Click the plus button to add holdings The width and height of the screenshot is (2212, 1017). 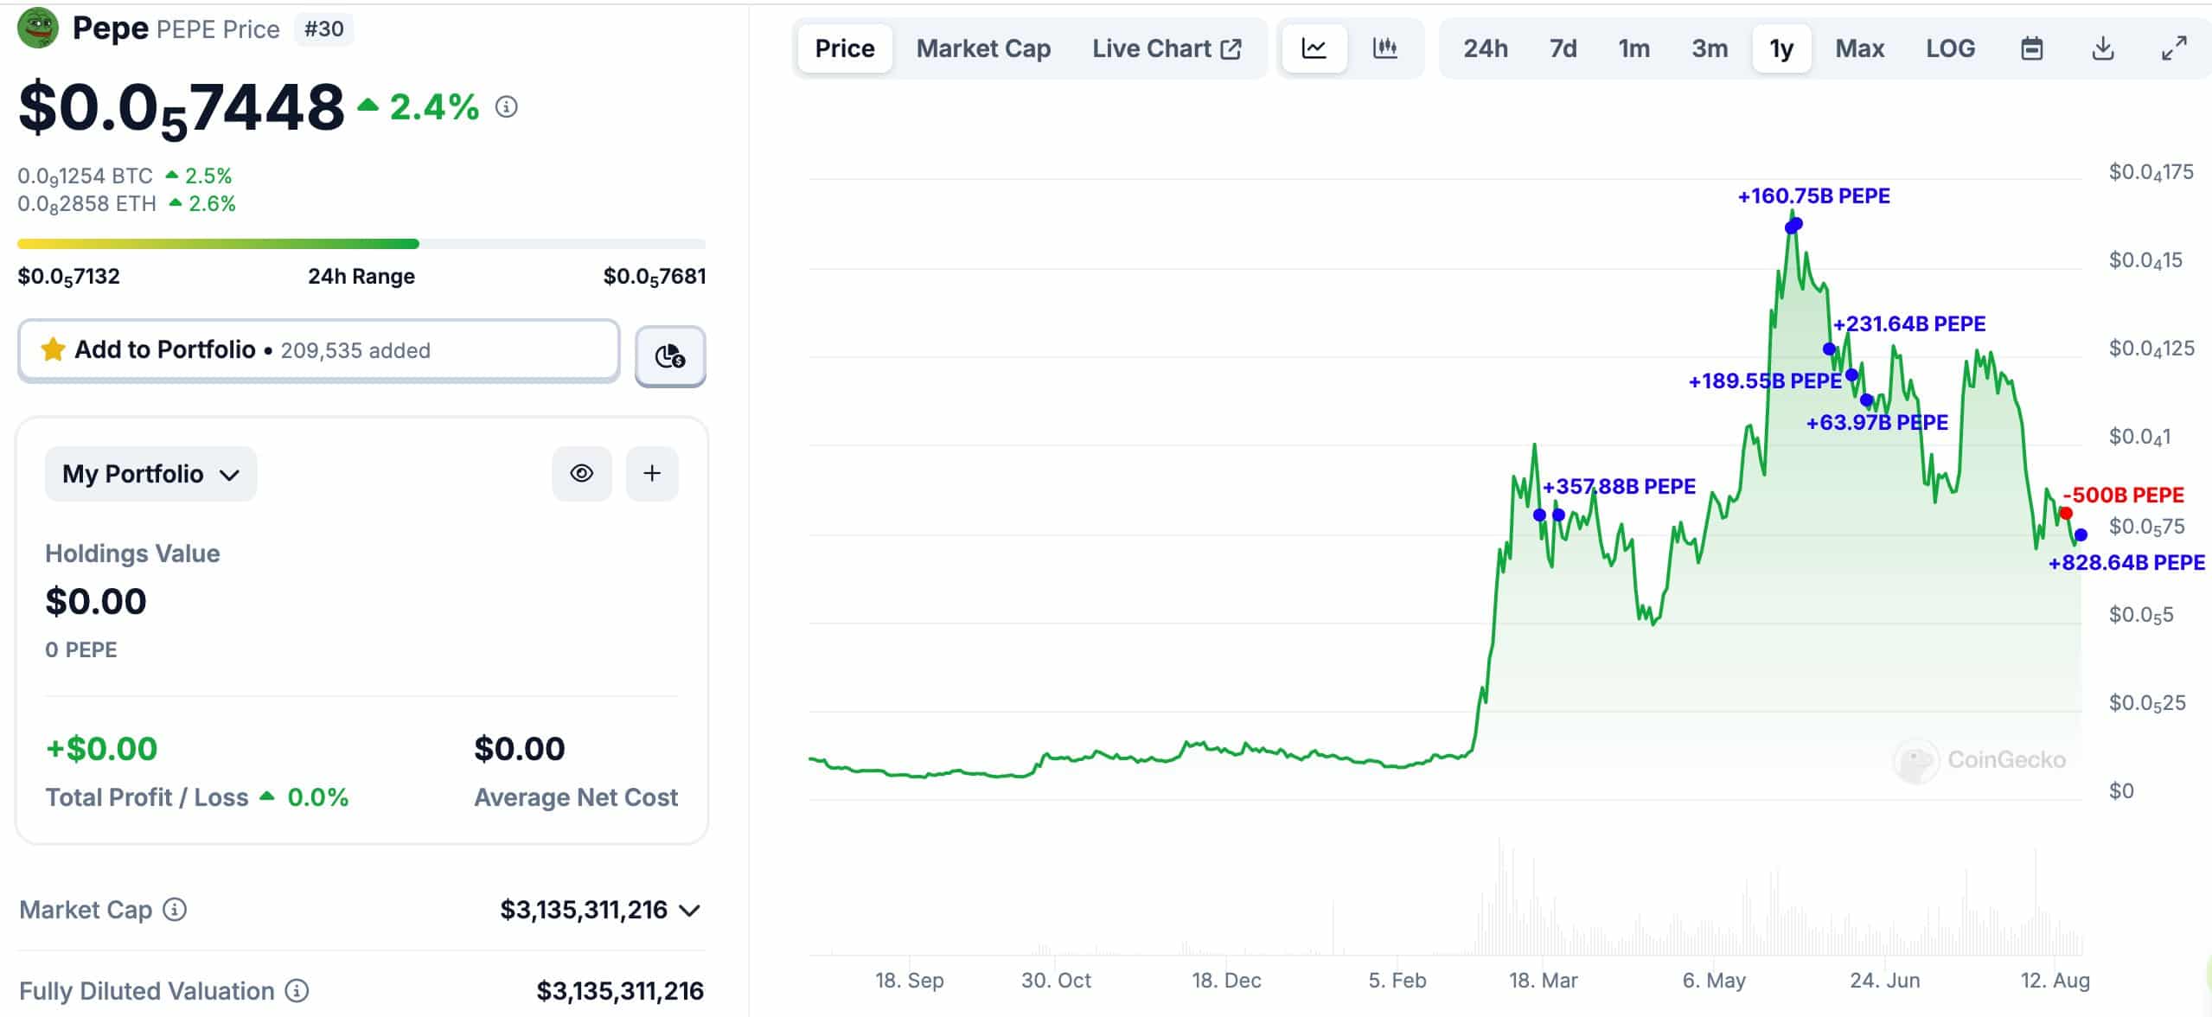click(652, 473)
